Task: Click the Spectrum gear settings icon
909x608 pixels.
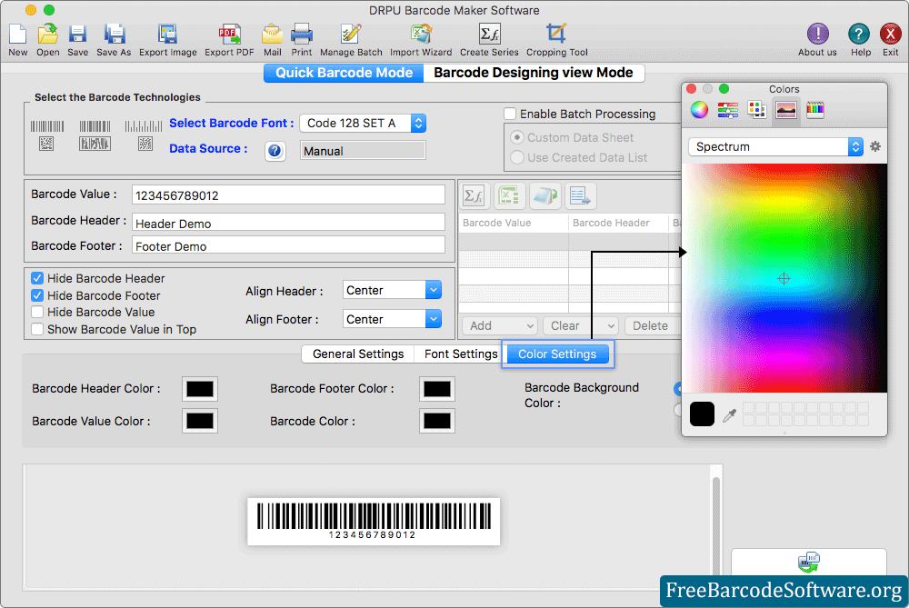Action: 875,146
